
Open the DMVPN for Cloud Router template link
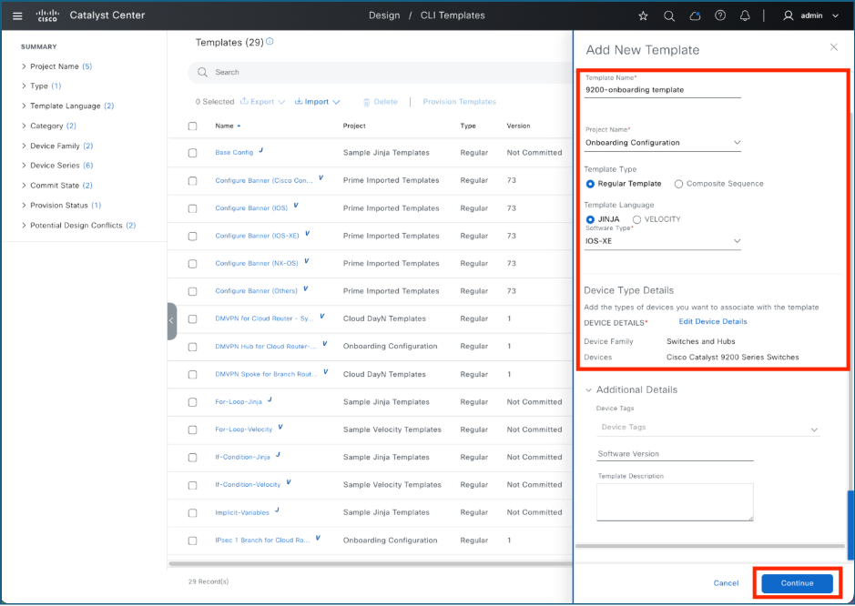(x=264, y=318)
